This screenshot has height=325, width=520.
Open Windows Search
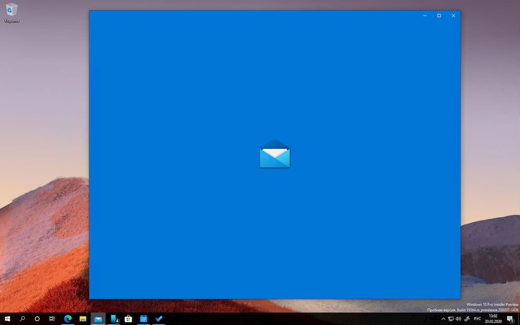click(22, 319)
